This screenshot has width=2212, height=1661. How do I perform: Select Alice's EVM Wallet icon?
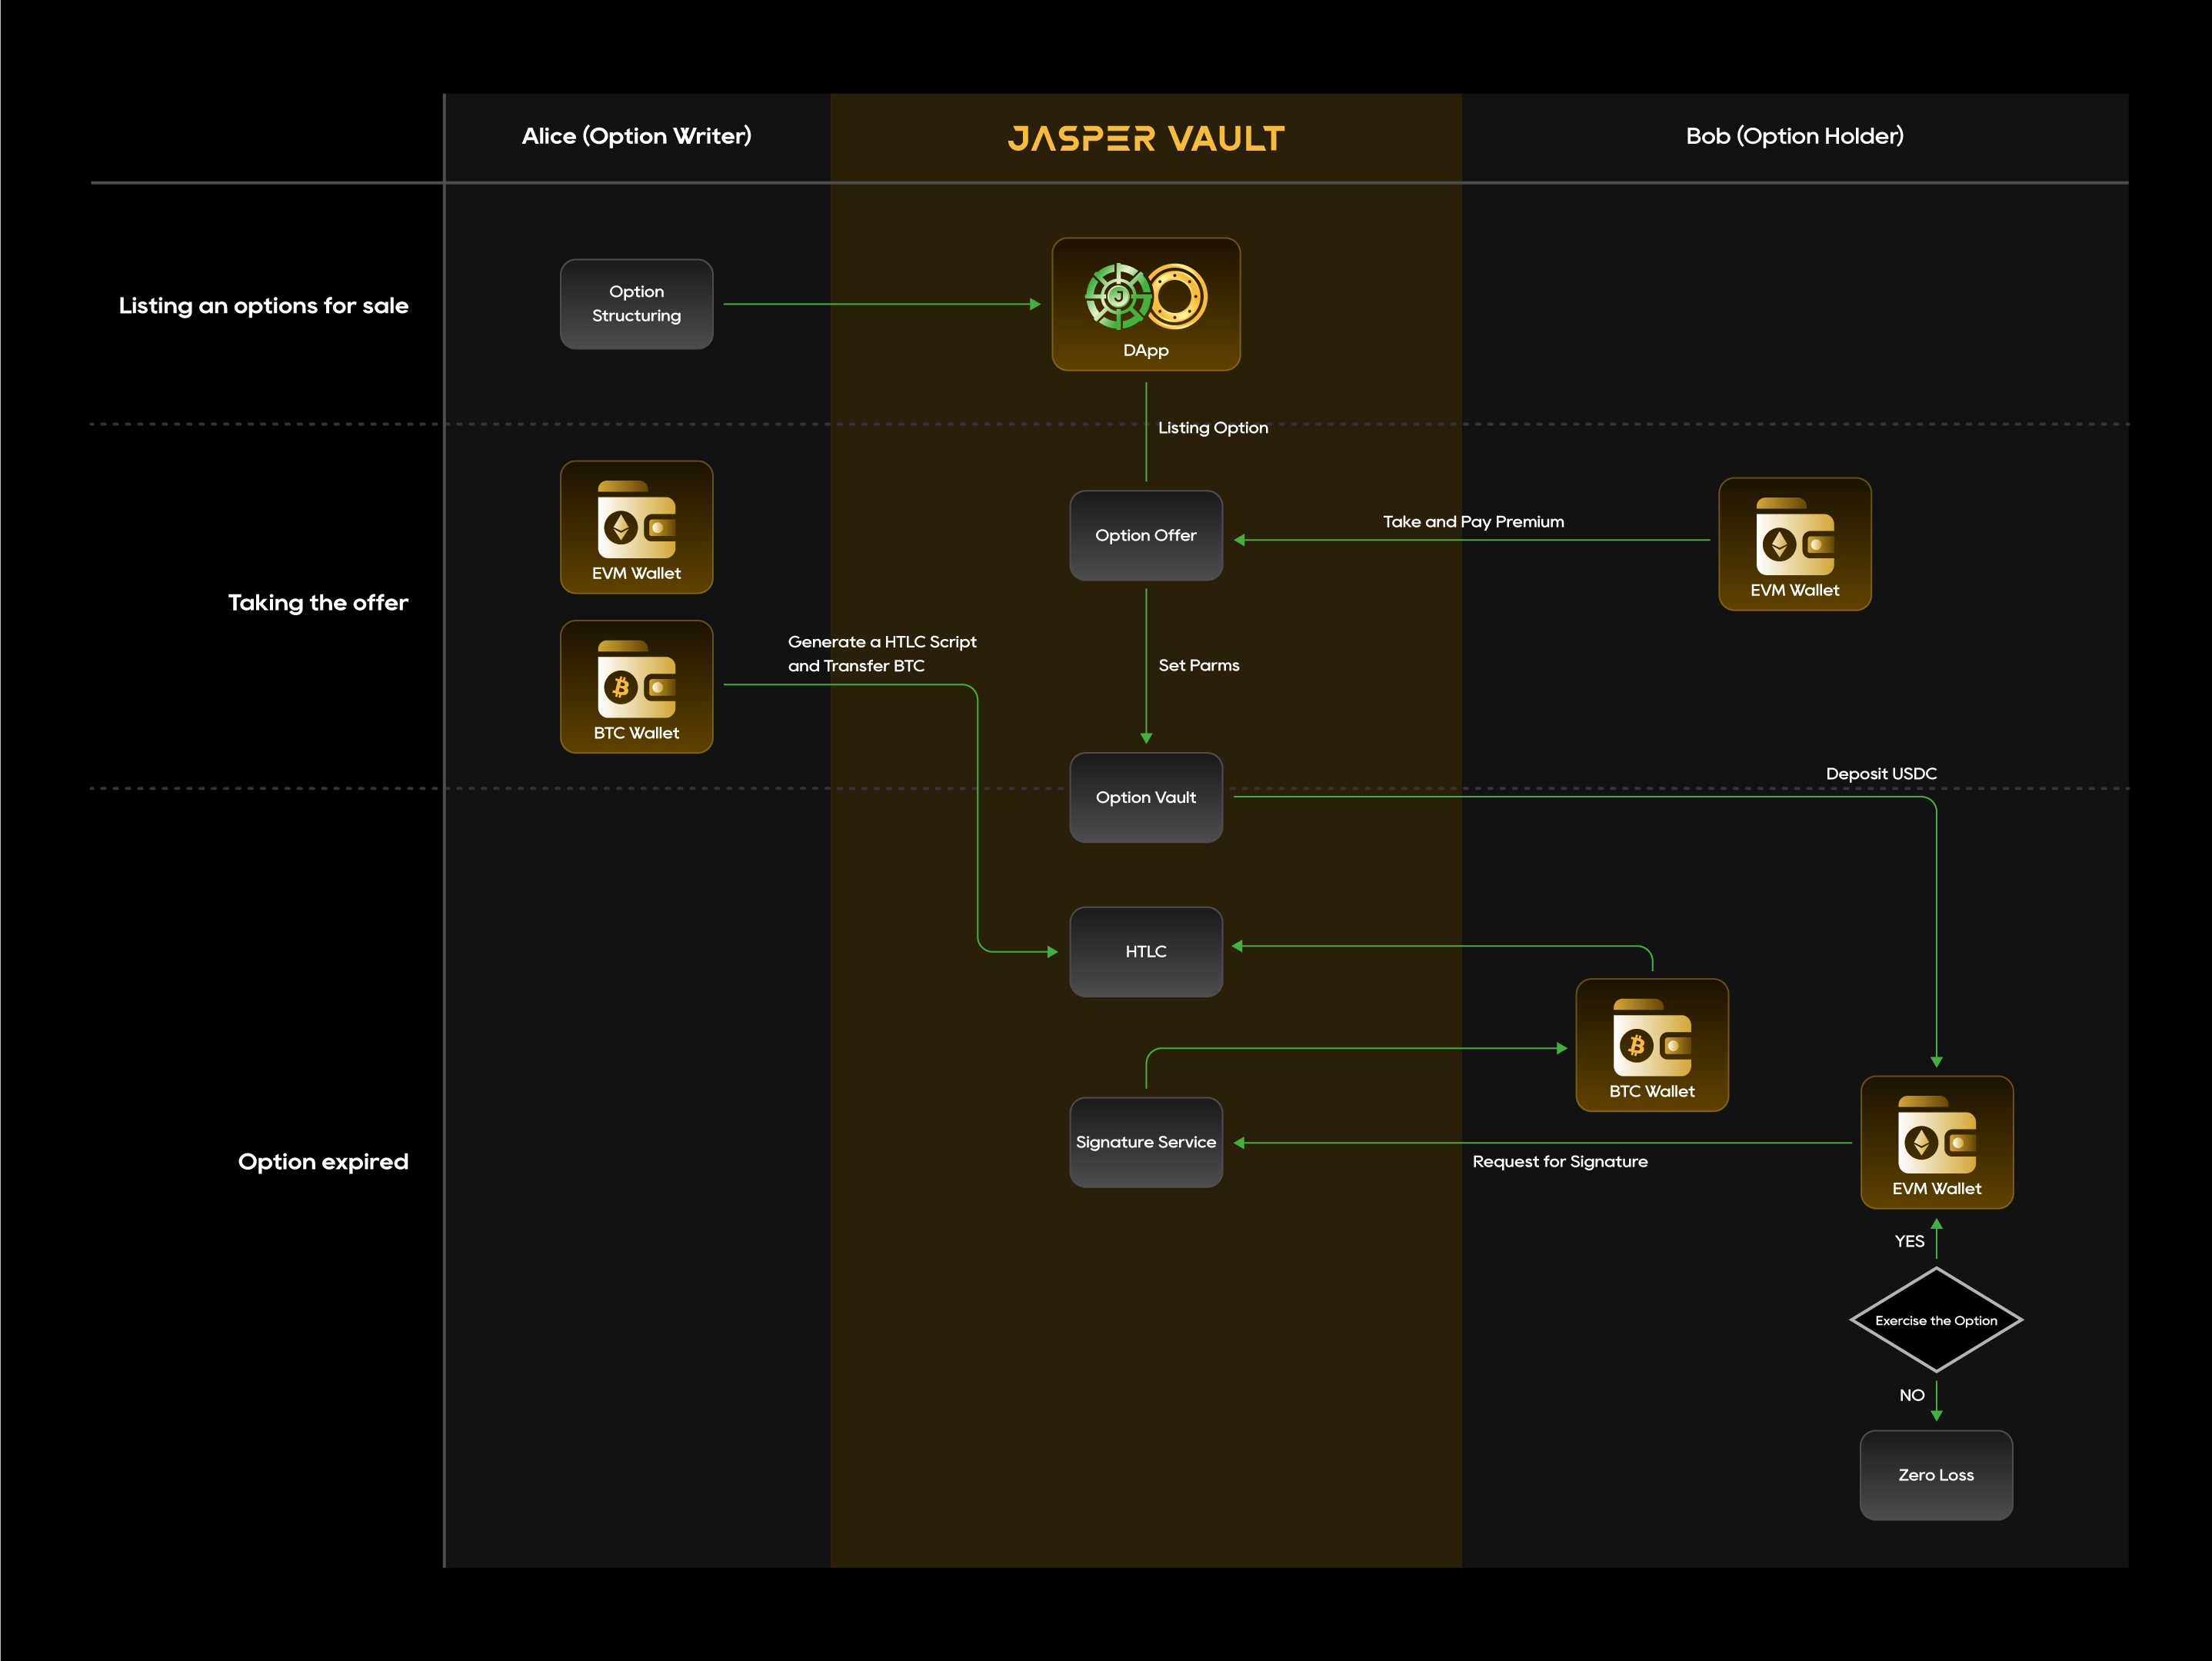coord(636,527)
